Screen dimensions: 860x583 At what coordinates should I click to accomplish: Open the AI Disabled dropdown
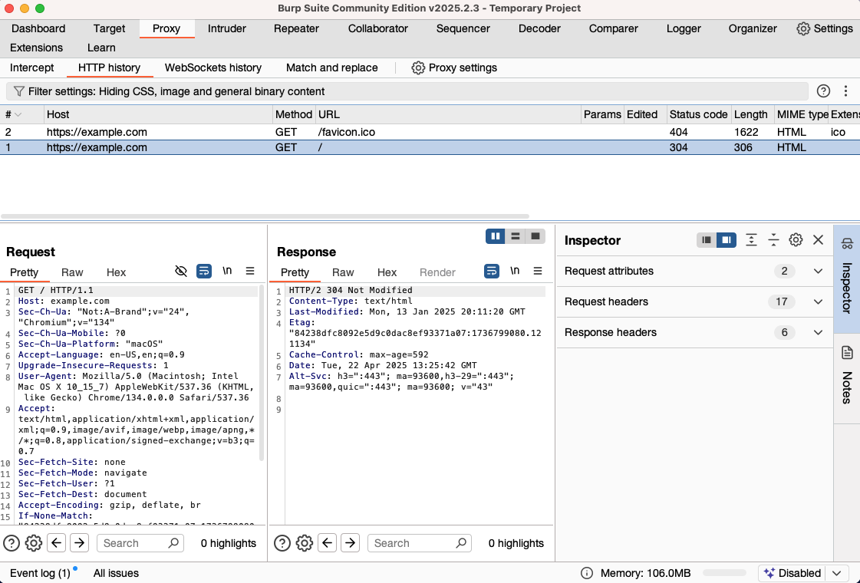coord(836,573)
